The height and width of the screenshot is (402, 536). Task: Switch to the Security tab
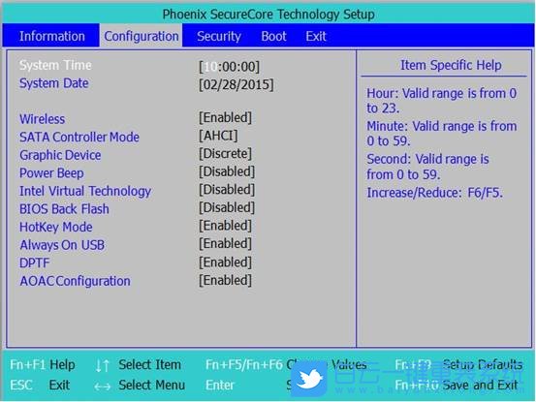coord(219,36)
